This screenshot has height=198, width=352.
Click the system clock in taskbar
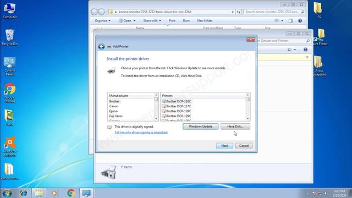coord(339,193)
